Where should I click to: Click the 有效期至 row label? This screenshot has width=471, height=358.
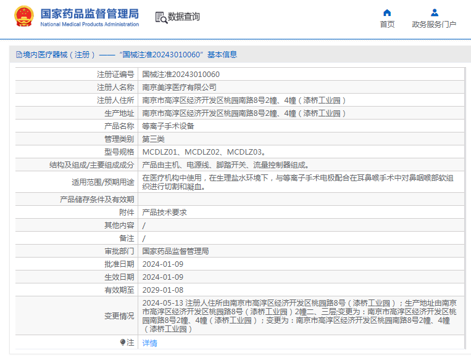tap(119, 290)
